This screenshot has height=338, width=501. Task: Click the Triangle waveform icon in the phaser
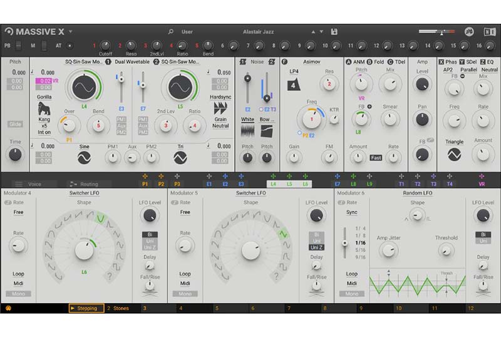[x=454, y=155]
